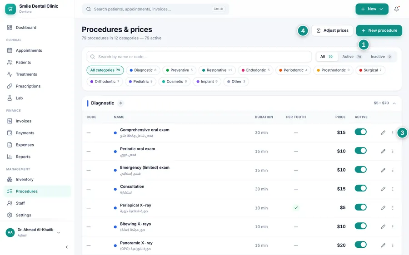409x255 pixels.
Task: Deactivate Periodic oral exam switch
Action: point(360,151)
